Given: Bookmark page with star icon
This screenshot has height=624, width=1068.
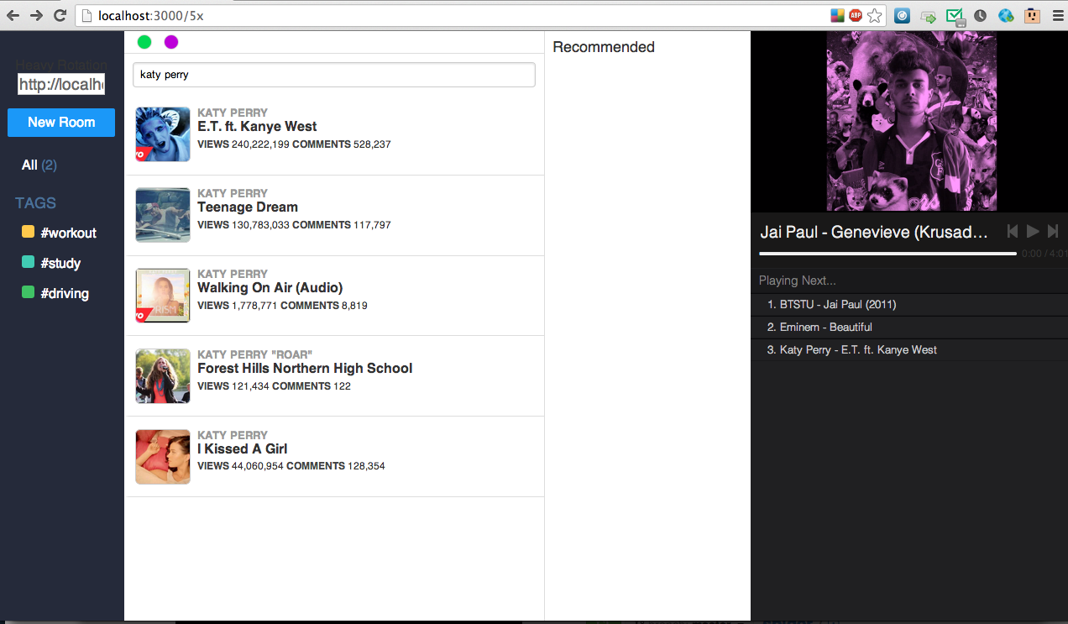Looking at the screenshot, I should [x=875, y=15].
